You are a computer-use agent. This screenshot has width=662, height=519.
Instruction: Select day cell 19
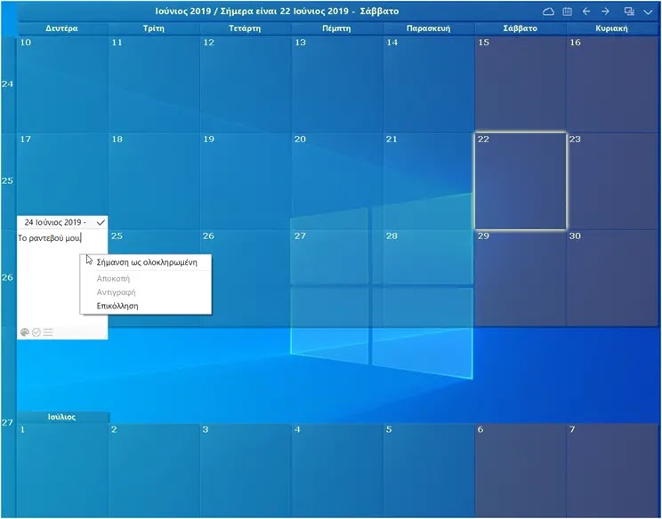coord(246,181)
